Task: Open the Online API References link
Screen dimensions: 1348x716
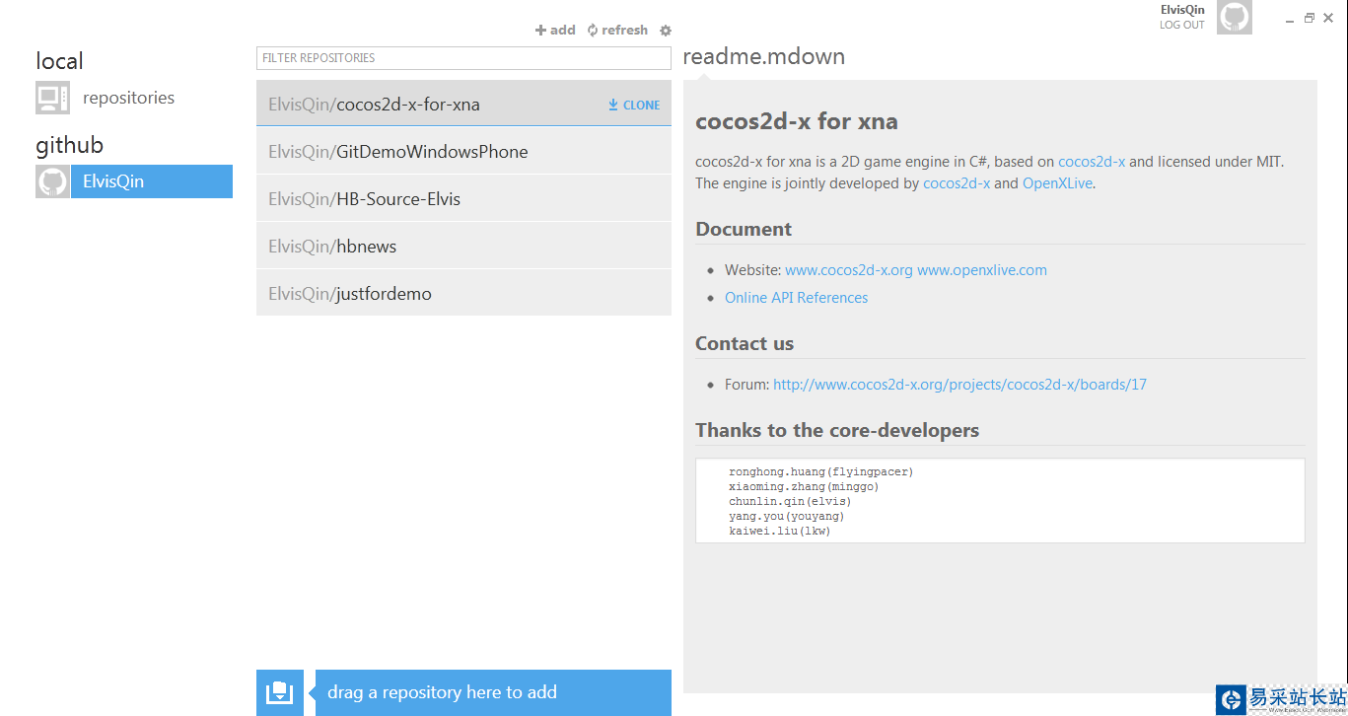Action: click(796, 298)
